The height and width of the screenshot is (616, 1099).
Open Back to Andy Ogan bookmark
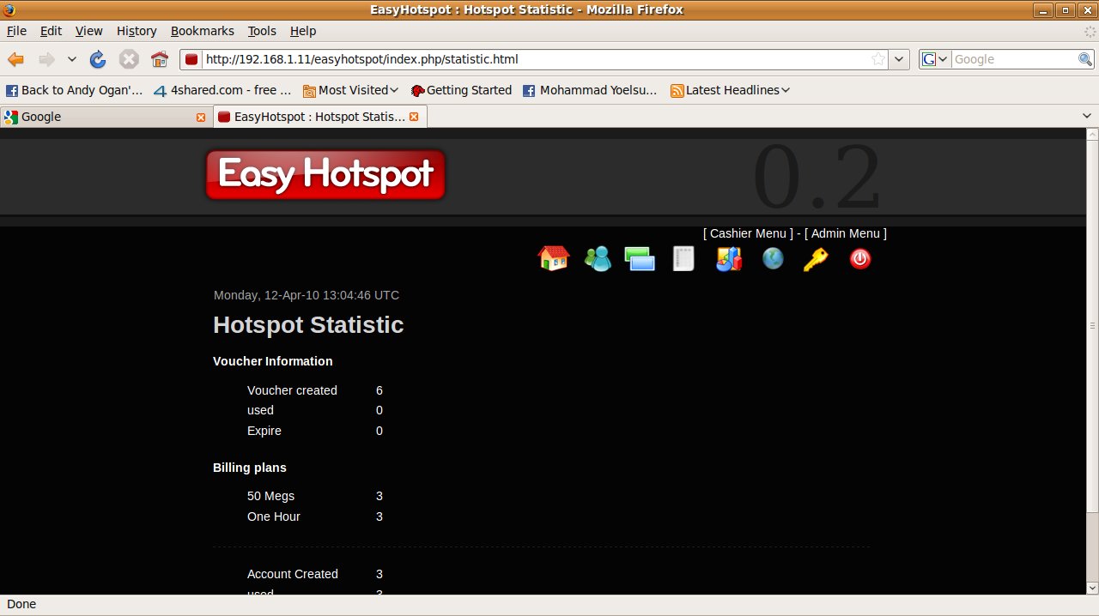pos(75,90)
